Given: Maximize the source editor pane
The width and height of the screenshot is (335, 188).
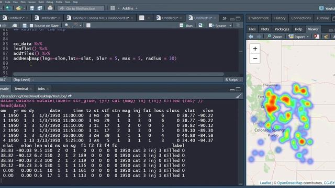Looking at the screenshot, I should pyautogui.click(x=238, y=18).
